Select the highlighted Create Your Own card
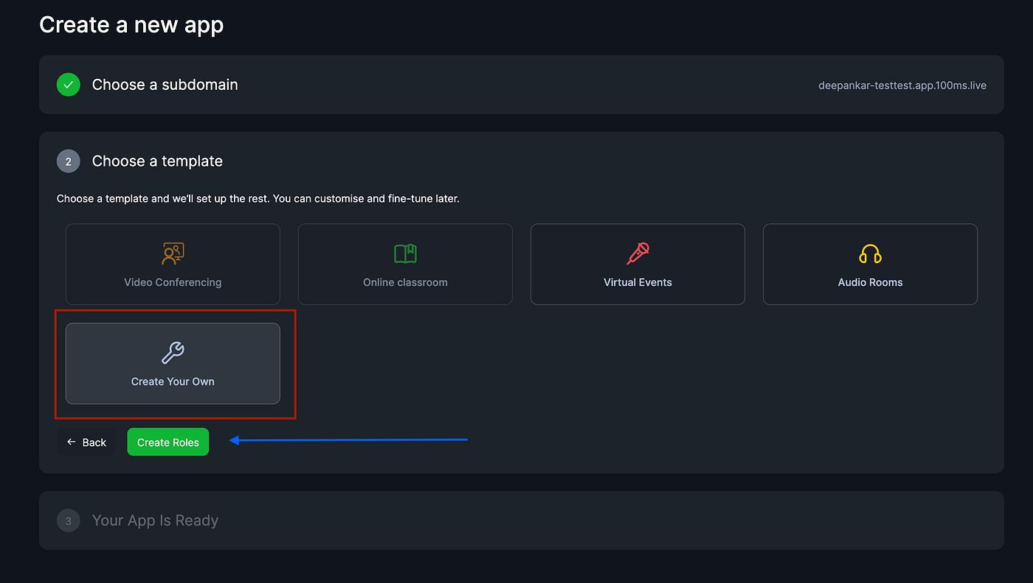This screenshot has width=1033, height=583. (x=172, y=363)
